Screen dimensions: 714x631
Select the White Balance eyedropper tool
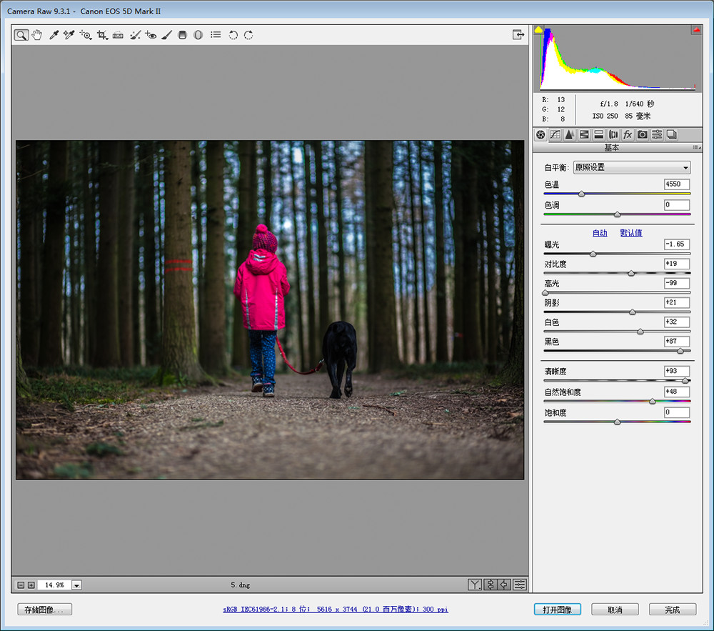(x=54, y=35)
